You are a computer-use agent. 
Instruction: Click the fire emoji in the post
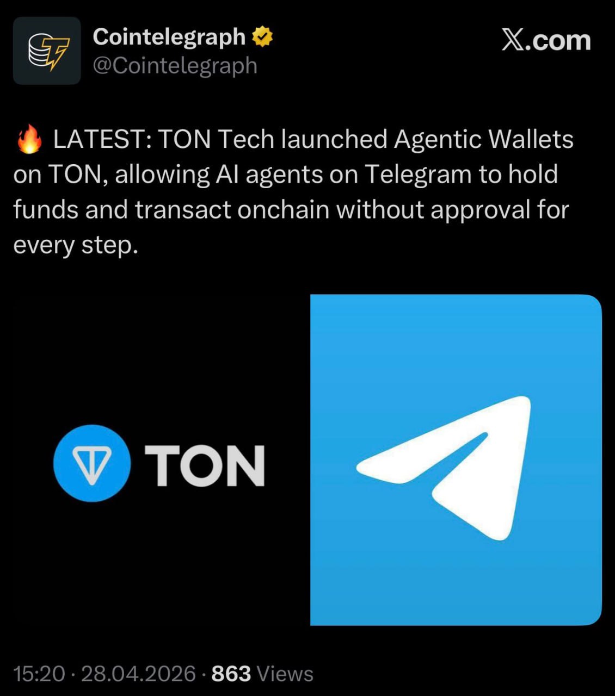pyautogui.click(x=29, y=139)
